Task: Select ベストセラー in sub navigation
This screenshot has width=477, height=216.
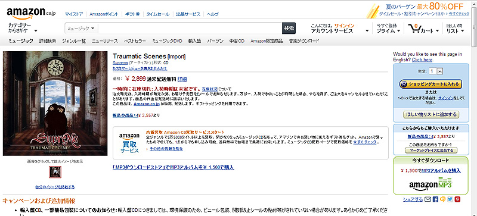Action: [135, 40]
